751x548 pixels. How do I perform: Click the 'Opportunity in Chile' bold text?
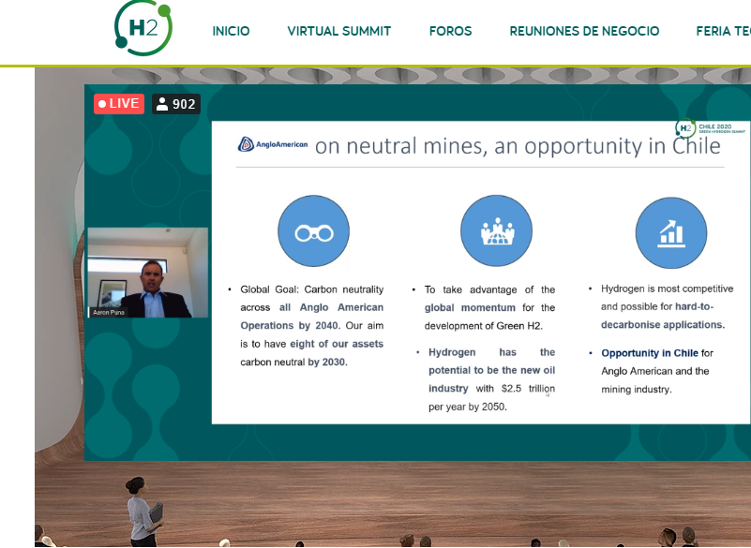coord(650,353)
